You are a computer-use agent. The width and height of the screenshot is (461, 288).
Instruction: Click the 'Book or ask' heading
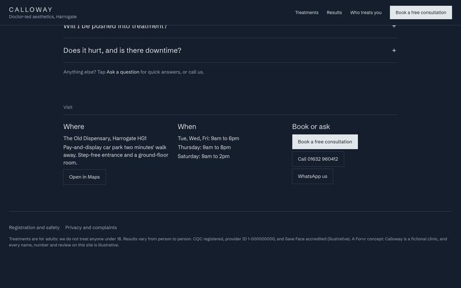[x=311, y=127]
